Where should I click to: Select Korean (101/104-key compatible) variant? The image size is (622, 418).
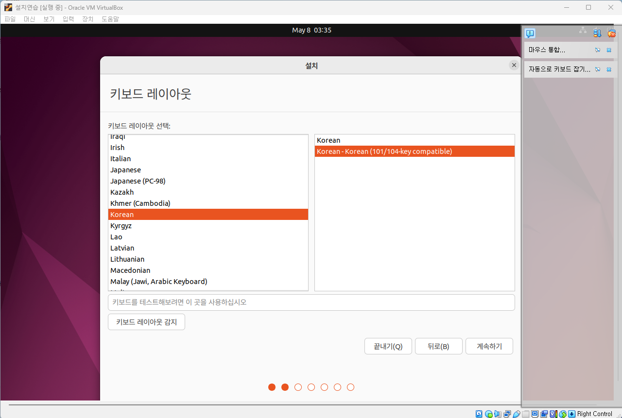click(x=415, y=151)
